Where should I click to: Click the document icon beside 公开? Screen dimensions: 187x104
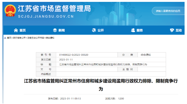94,30
